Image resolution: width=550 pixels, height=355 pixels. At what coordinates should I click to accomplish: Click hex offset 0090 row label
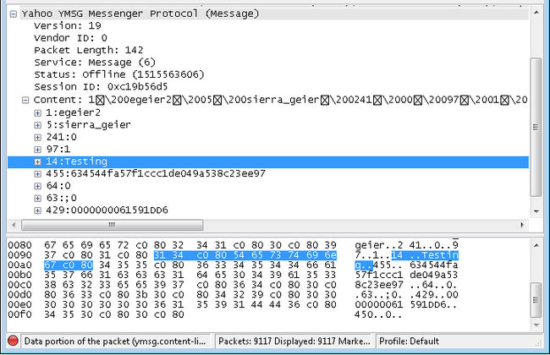(x=19, y=255)
